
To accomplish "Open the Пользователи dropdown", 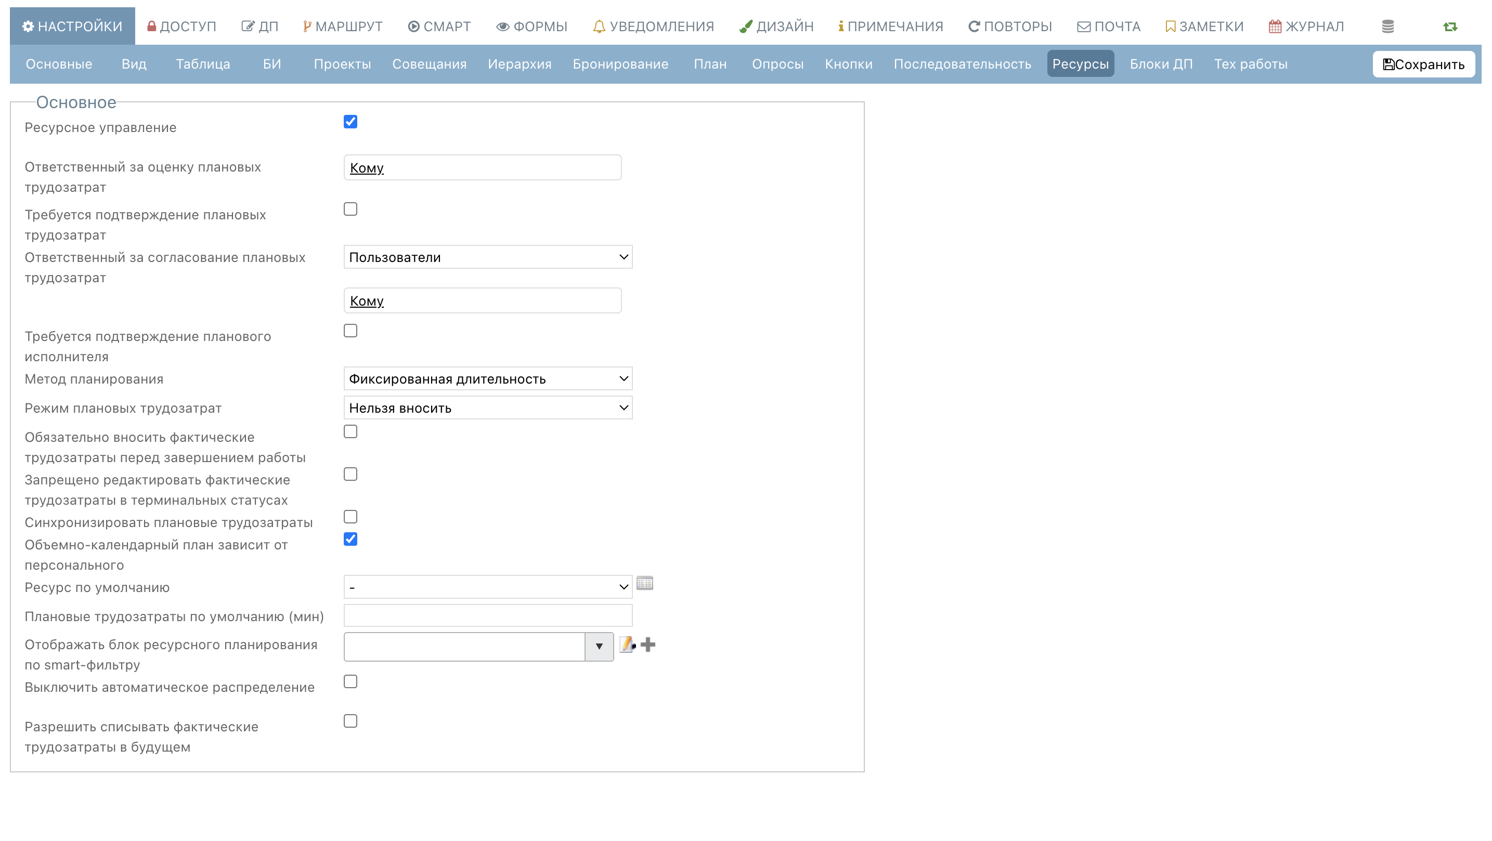I will click(488, 257).
